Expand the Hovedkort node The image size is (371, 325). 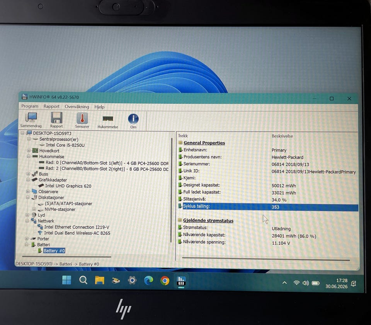point(29,151)
